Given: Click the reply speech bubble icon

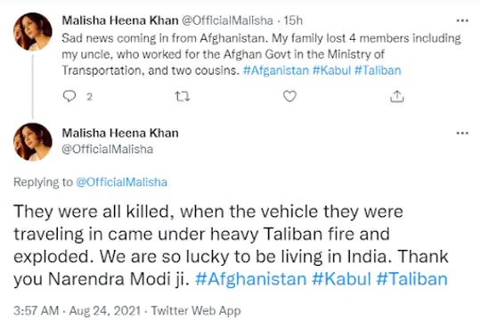Looking at the screenshot, I should click(x=69, y=96).
